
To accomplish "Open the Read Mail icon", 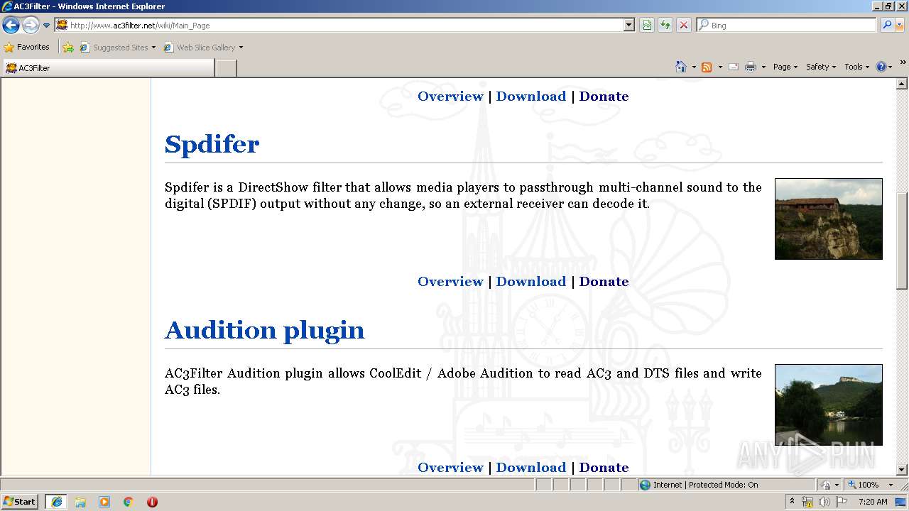I will pos(734,67).
